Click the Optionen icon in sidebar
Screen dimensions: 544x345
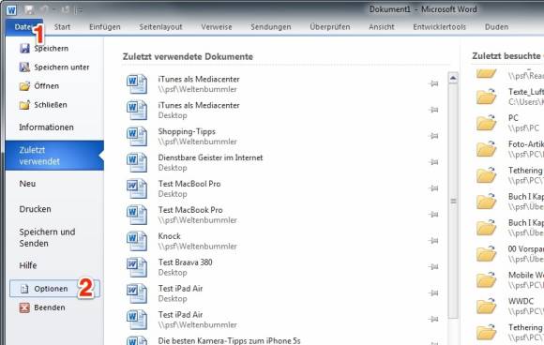click(24, 289)
